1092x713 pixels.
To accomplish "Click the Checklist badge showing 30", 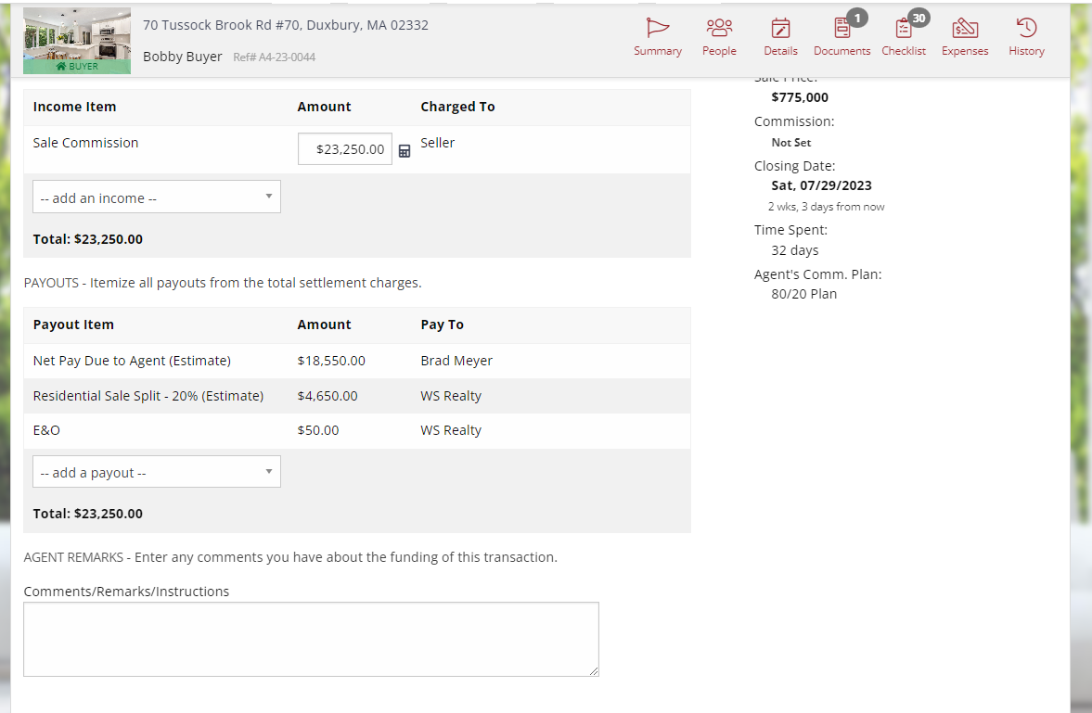I will point(919,17).
